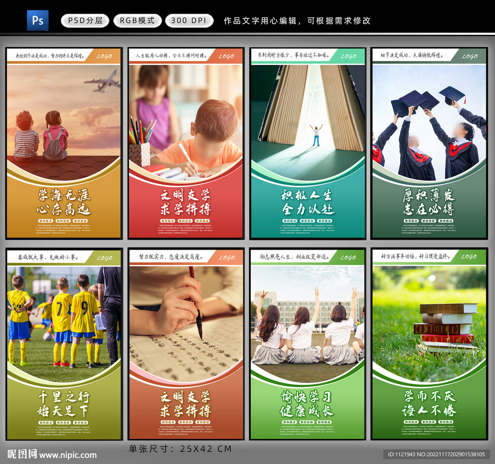Click LOGO on the 学海无涯 poster
The height and width of the screenshot is (464, 495).
pos(104,57)
